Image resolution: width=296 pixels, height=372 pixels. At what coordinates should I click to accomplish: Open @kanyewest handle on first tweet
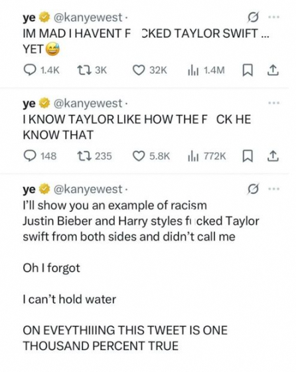88,17
